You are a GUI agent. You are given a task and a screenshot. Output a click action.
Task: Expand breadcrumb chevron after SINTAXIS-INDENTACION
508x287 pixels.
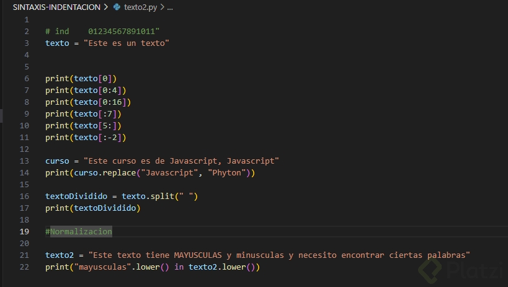pos(106,7)
